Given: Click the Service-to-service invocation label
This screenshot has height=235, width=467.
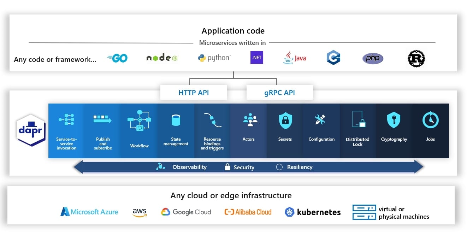Looking at the screenshot, I should click(66, 143).
